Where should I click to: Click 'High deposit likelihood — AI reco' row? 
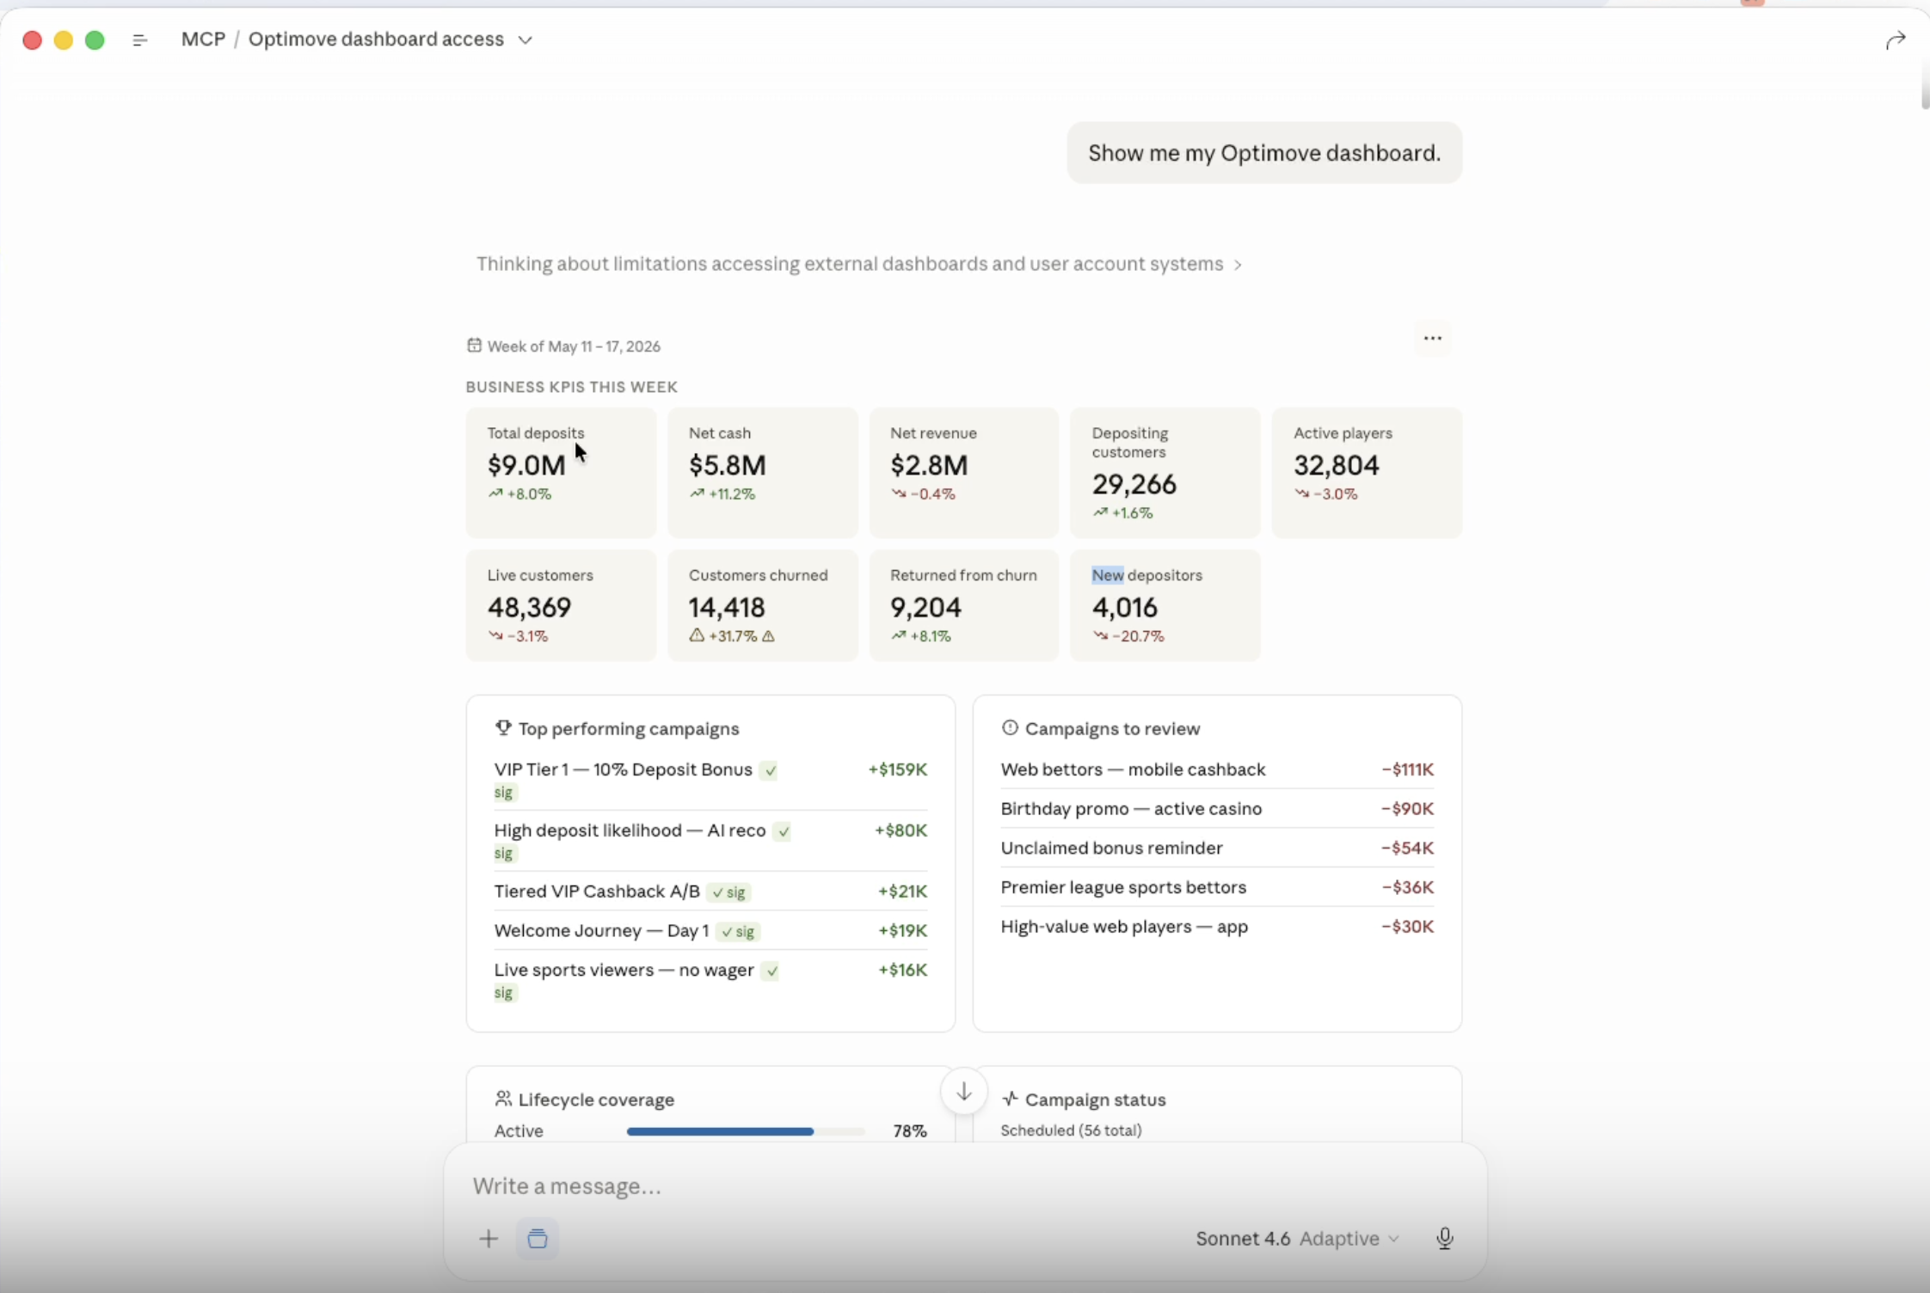click(710, 841)
